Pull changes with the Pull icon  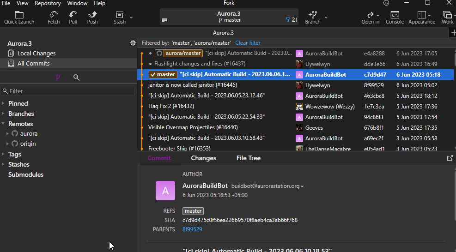point(73,18)
